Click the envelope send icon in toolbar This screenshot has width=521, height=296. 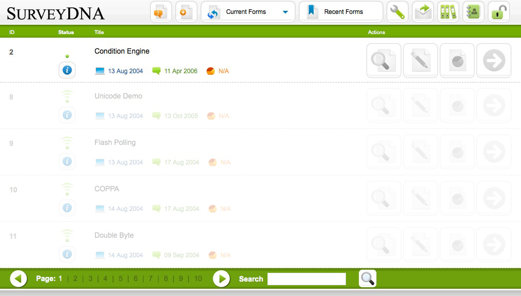coord(423,12)
